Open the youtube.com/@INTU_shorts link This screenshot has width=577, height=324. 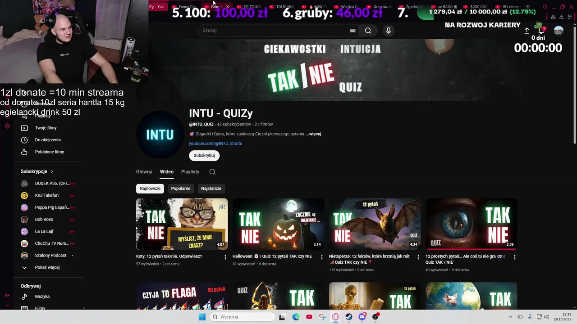pos(215,144)
